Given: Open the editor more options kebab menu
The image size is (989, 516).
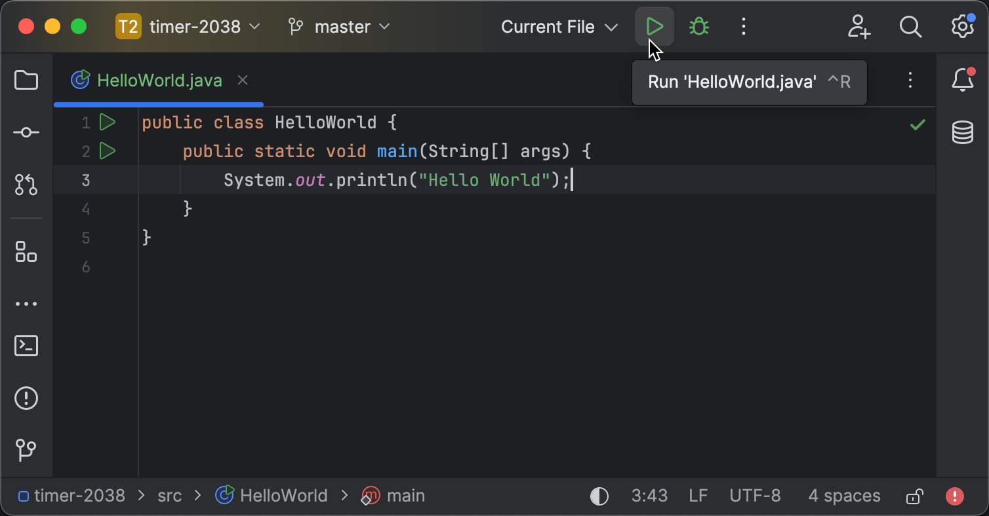Looking at the screenshot, I should pyautogui.click(x=910, y=80).
